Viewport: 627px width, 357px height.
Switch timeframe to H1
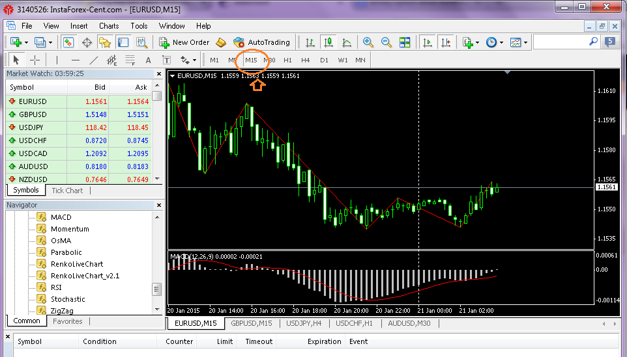[287, 60]
